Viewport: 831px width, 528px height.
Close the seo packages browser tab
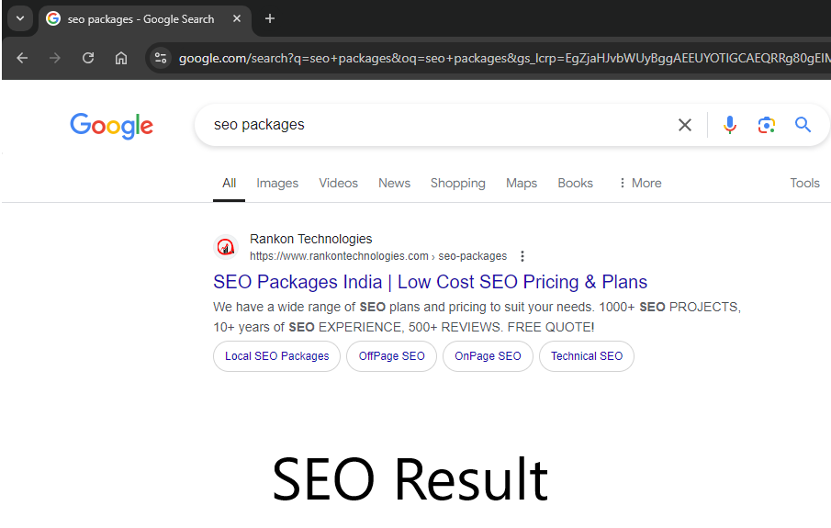(x=237, y=18)
